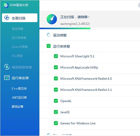Viewport: 140px width, 136px height.
Task: Click Microsoft XNA Framework Redist 4.0 text
Action: click(x=86, y=79)
